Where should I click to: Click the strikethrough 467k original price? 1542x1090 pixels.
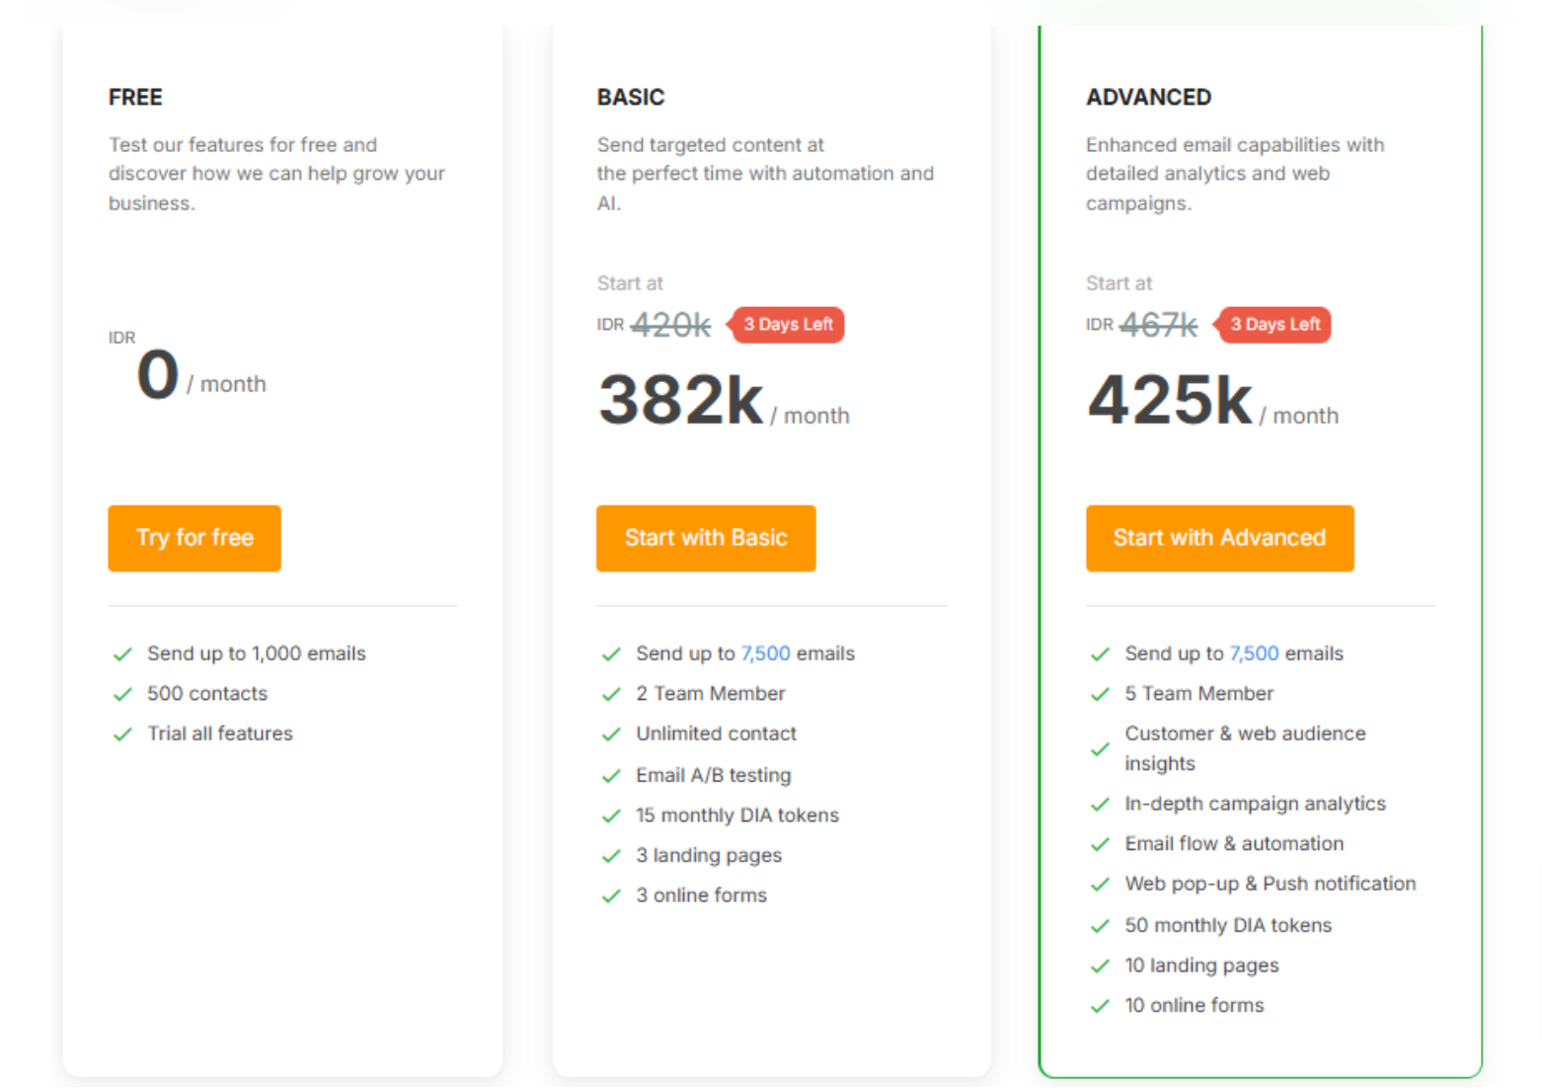(x=1158, y=325)
